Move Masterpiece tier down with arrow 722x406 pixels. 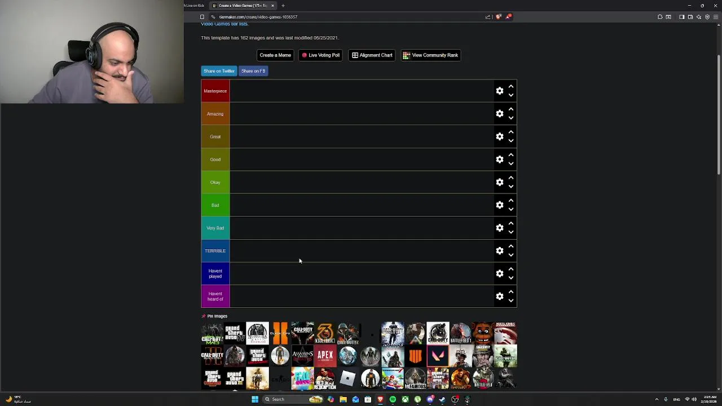click(x=510, y=95)
